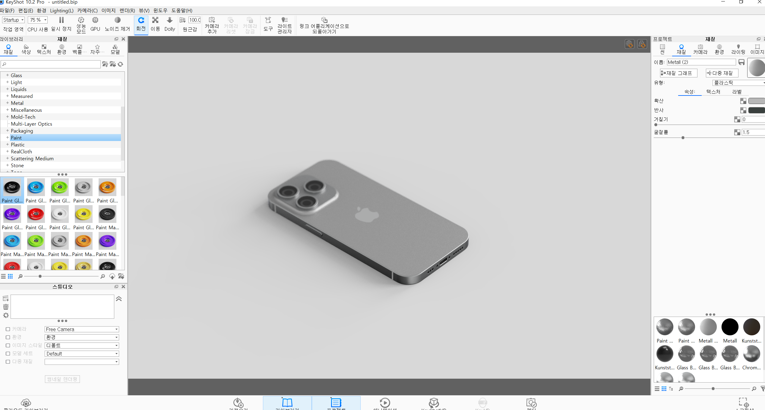Expand the Glass category
The height and width of the screenshot is (410, 765).
(x=7, y=75)
